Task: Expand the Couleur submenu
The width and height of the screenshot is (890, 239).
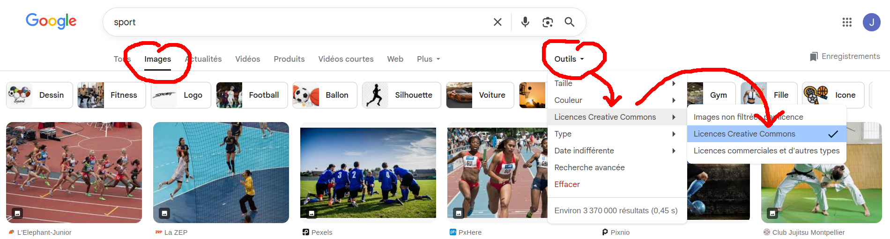Action: pos(614,100)
